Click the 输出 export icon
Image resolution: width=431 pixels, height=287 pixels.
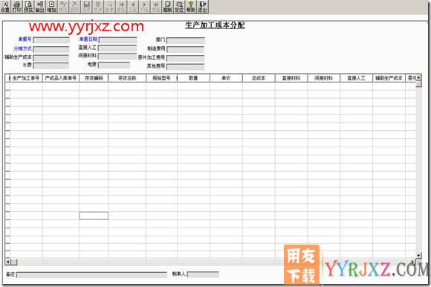click(40, 7)
